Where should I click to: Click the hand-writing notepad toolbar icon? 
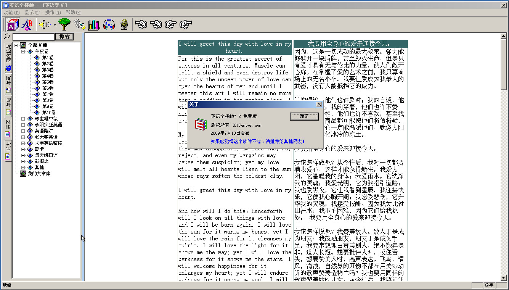(x=79, y=25)
